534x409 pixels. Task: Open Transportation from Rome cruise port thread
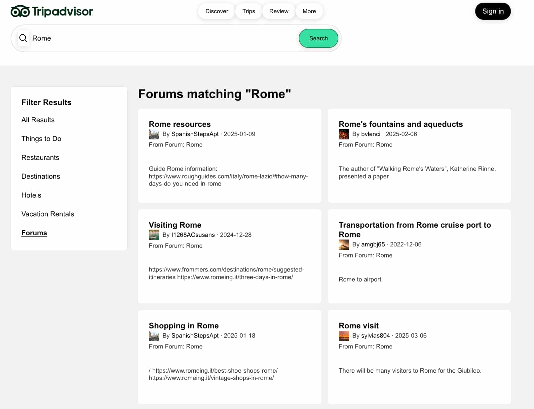[x=415, y=230]
